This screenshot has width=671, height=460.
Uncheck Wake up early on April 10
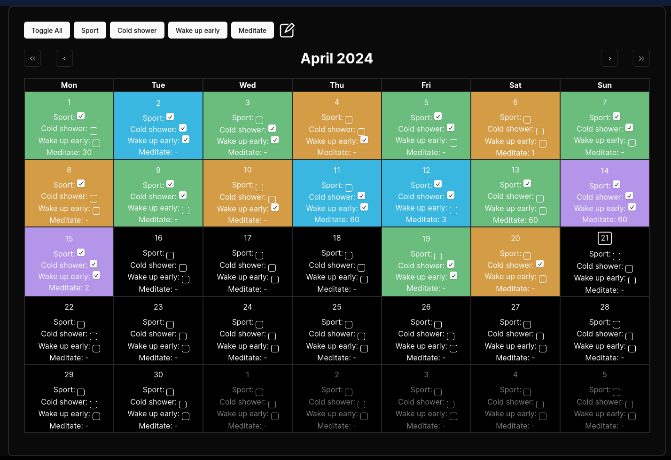point(275,208)
